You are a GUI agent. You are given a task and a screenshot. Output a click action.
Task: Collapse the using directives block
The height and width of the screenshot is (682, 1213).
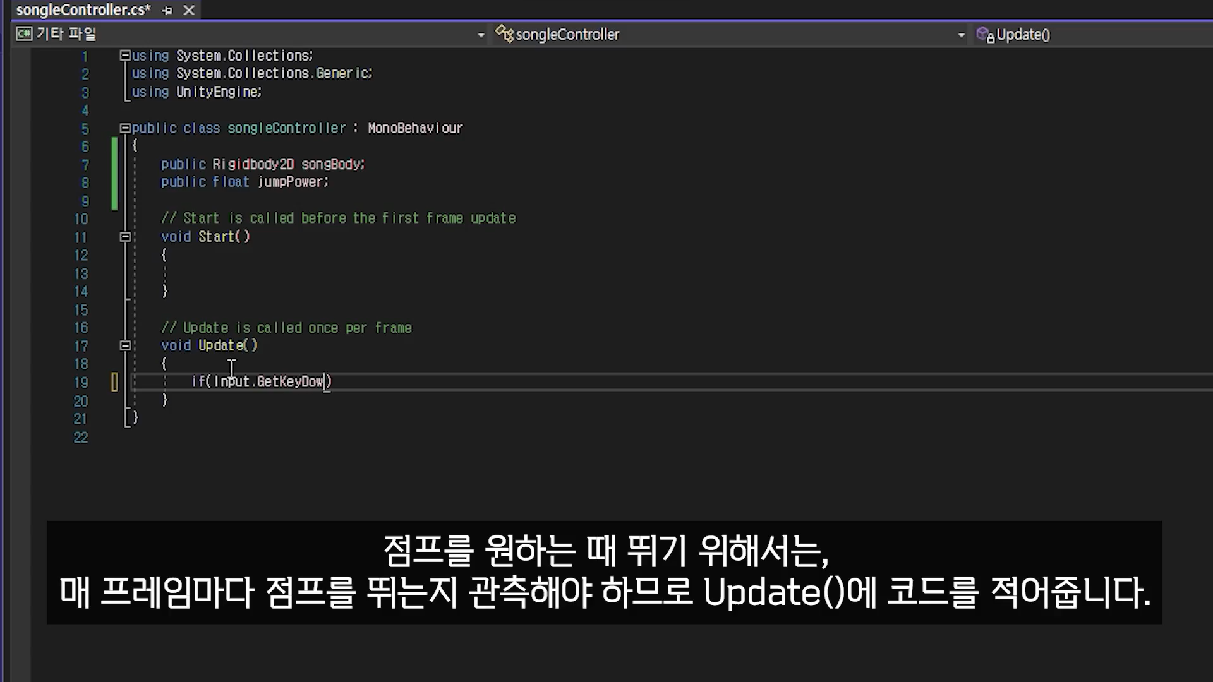(125, 56)
